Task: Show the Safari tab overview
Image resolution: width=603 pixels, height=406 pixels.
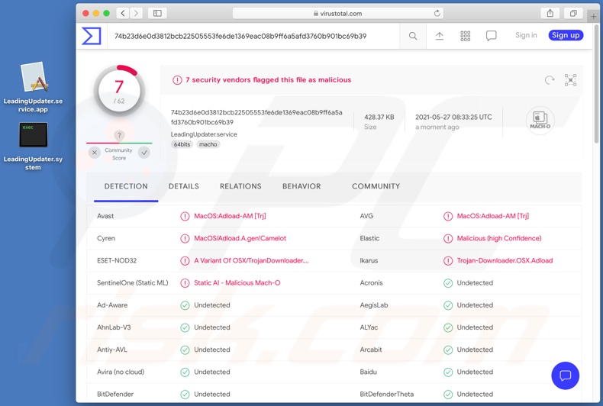Action: click(573, 13)
